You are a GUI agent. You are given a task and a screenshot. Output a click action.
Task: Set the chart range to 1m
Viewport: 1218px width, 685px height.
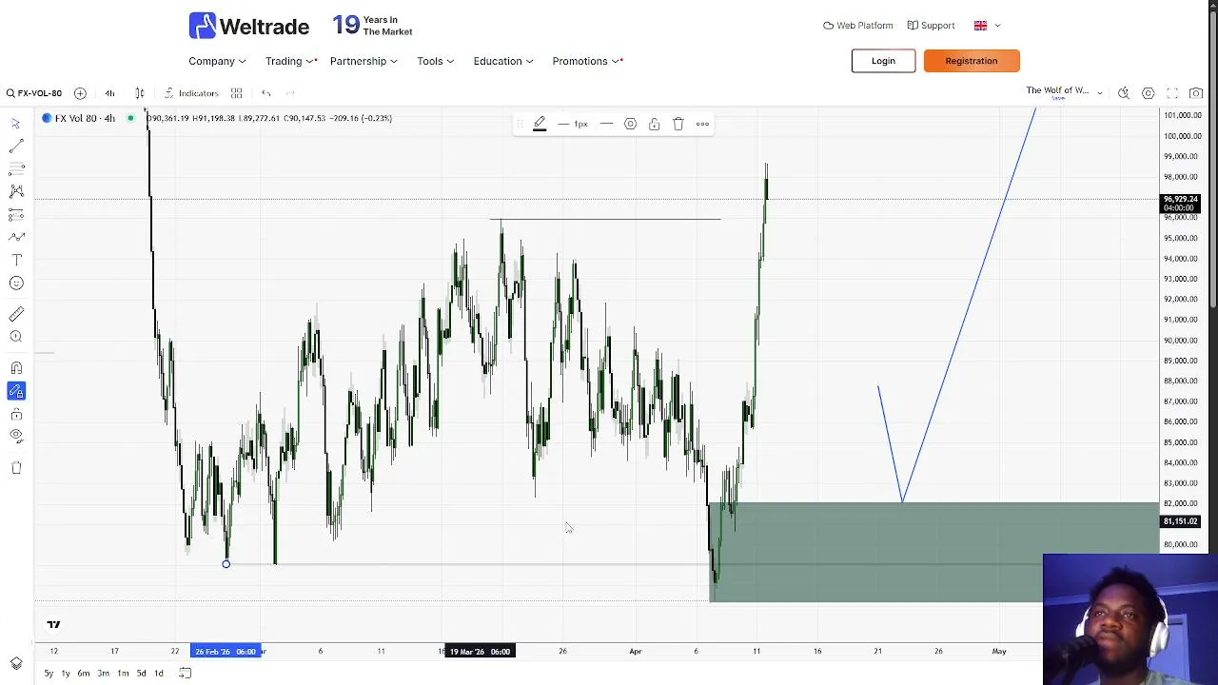coord(123,674)
